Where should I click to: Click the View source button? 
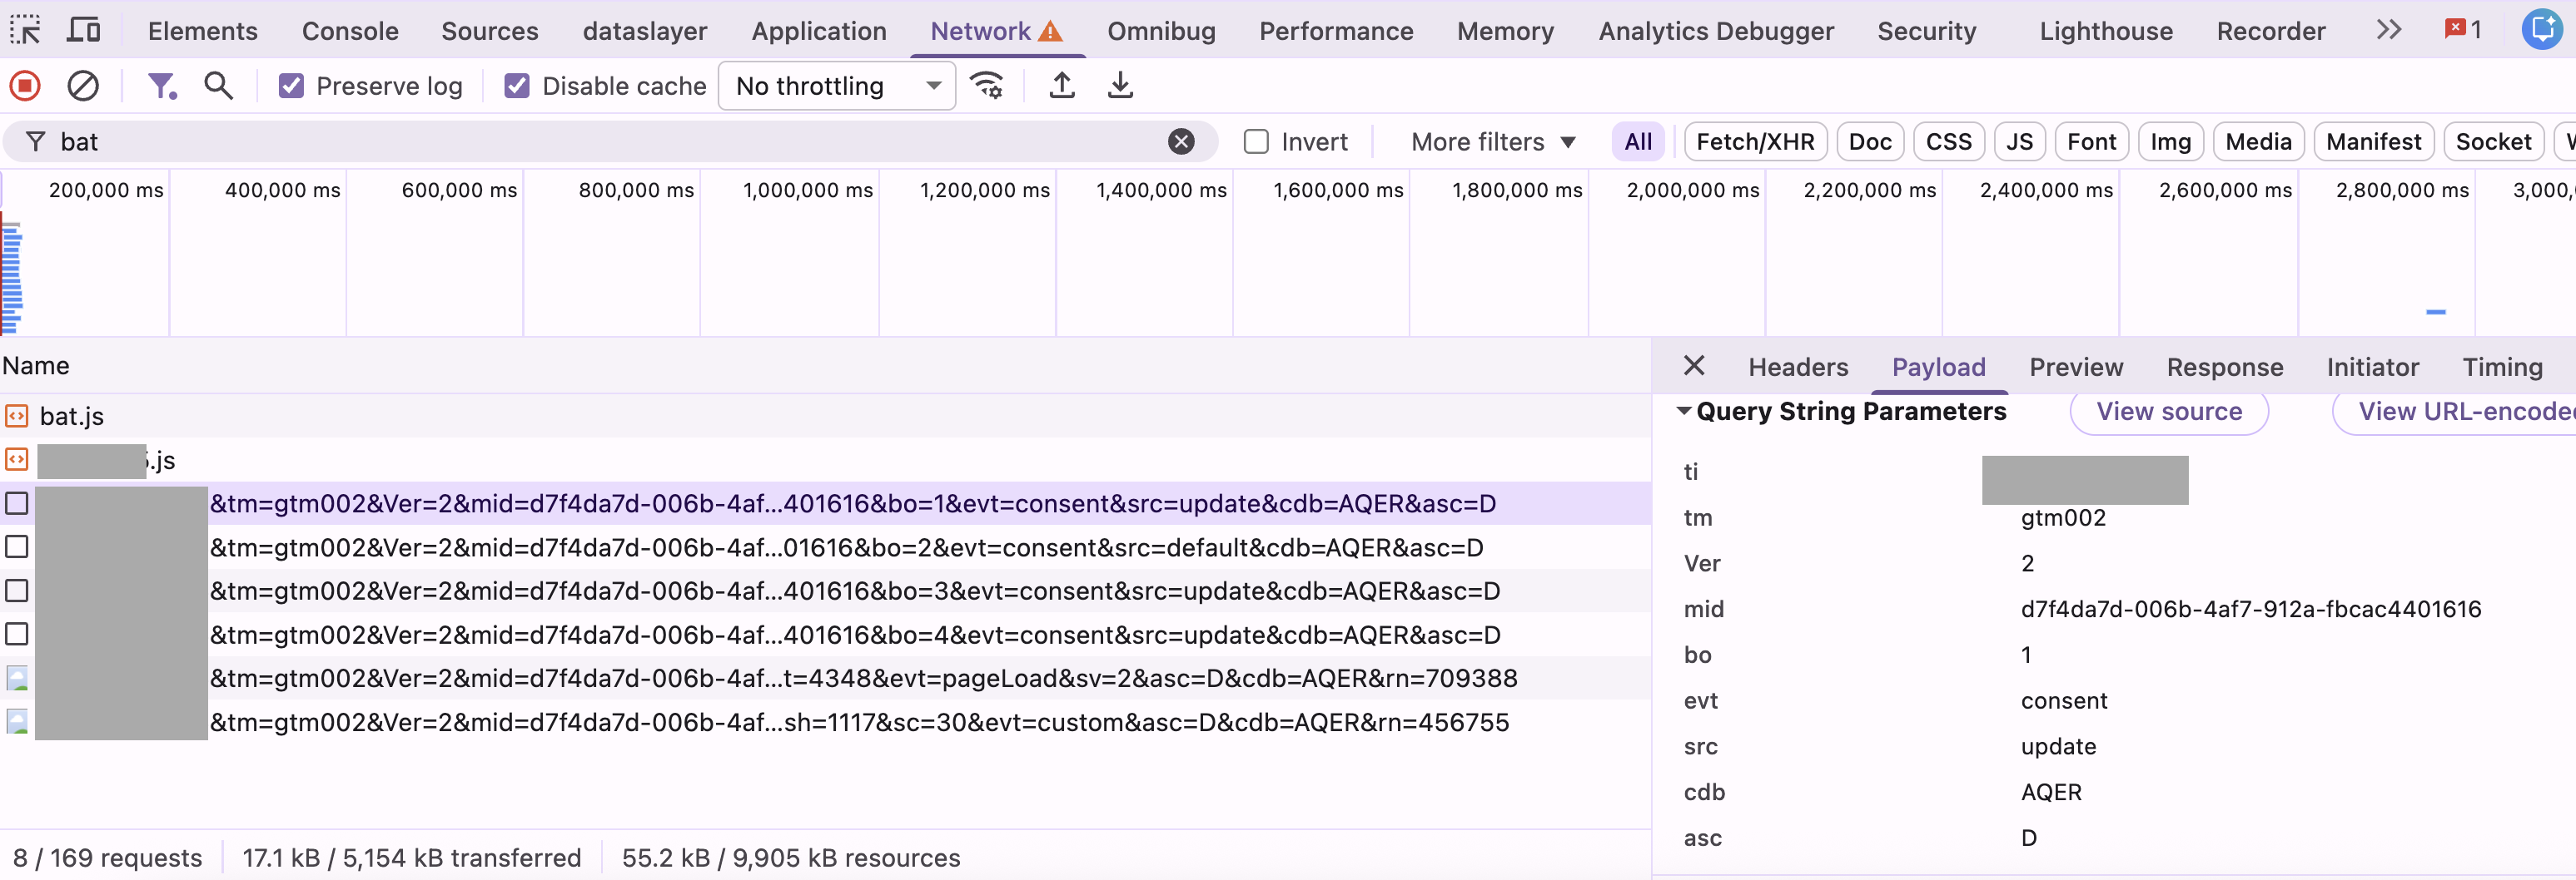2168,411
